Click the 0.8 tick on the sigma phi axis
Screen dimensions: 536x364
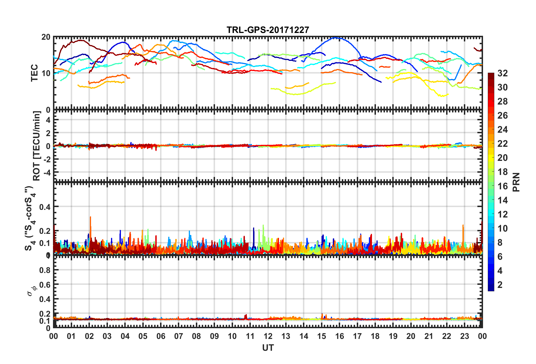[45, 270]
